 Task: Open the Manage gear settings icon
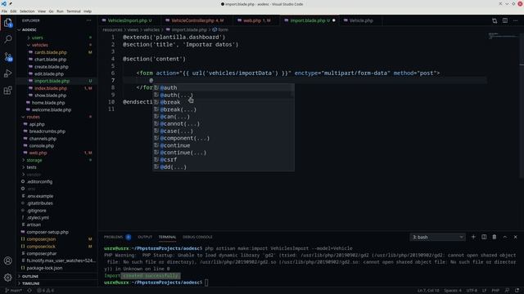pos(7,278)
